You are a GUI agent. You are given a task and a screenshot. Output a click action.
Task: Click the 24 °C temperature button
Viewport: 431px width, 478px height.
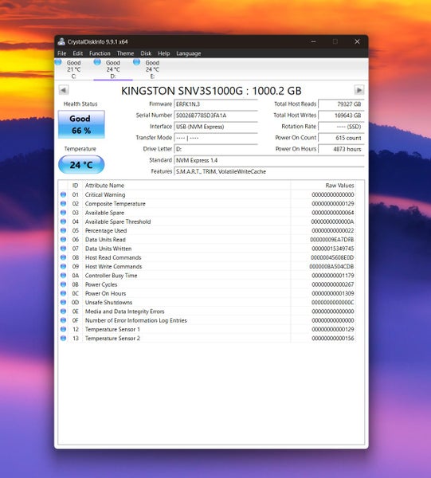(81, 165)
